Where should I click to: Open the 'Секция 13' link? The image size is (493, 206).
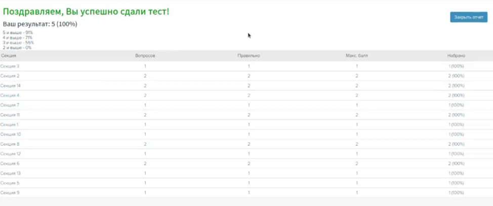tap(11, 173)
